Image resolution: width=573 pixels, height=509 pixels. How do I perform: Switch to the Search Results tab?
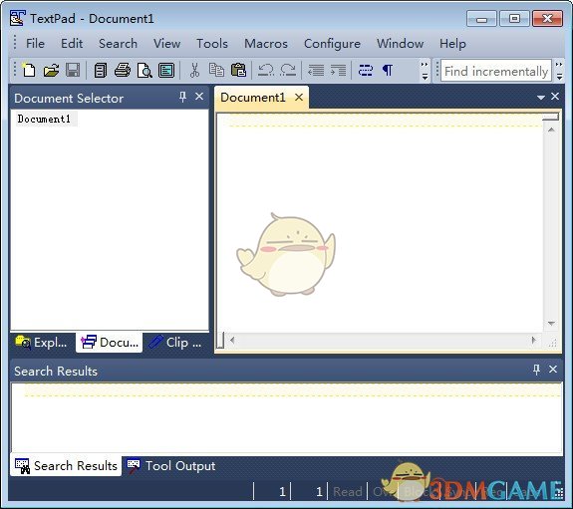pos(66,466)
